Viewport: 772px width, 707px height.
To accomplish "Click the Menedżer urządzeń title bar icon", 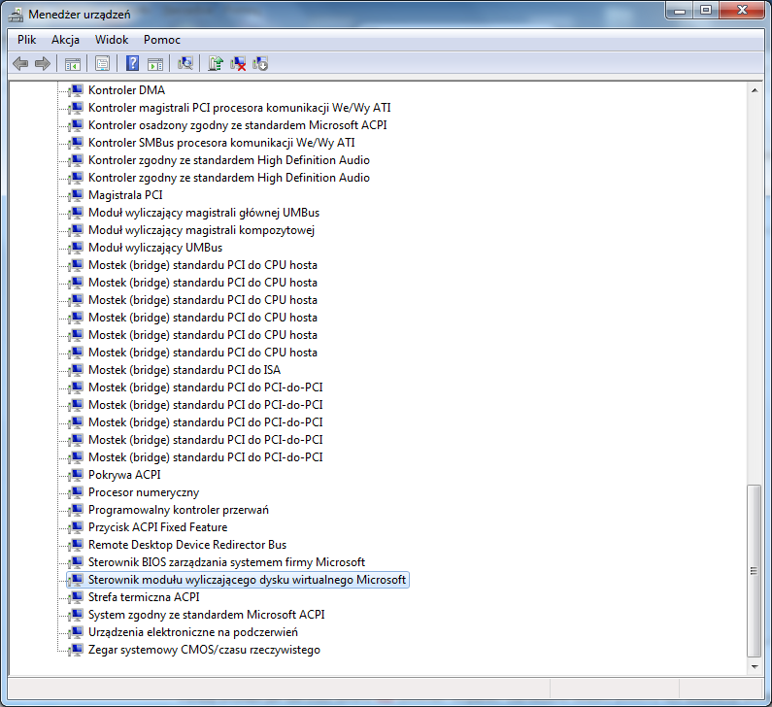I will pos(16,15).
